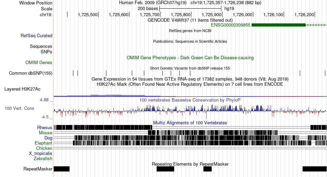327x177 pixels.
Task: Select the Mouse alignment row label
Action: [x=45, y=133]
